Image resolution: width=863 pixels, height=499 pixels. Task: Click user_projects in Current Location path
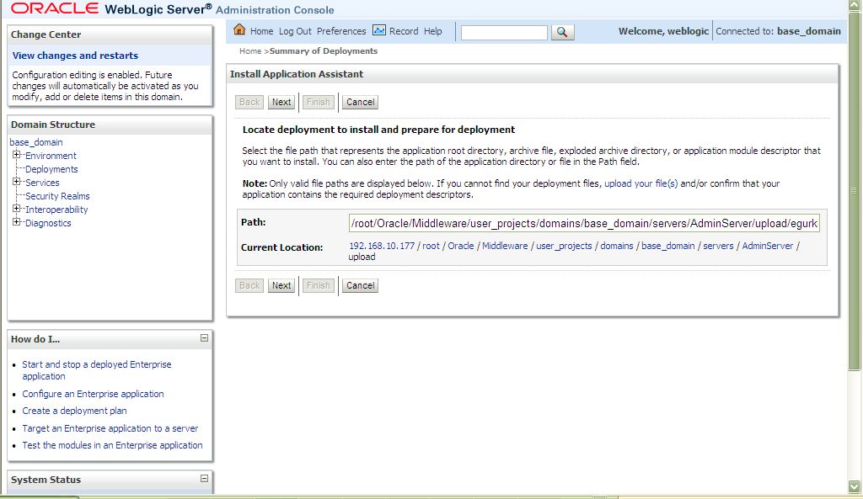click(x=564, y=246)
